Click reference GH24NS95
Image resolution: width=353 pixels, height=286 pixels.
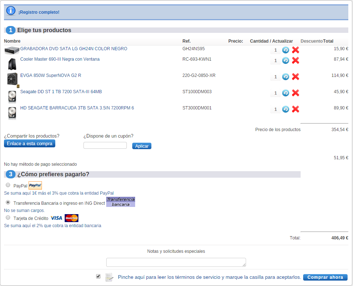coord(194,49)
